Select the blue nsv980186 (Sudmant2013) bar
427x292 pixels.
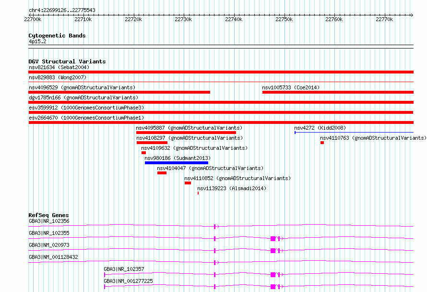[177, 163]
